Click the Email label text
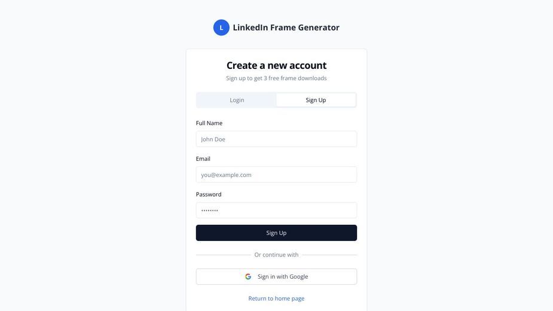 [x=203, y=159]
